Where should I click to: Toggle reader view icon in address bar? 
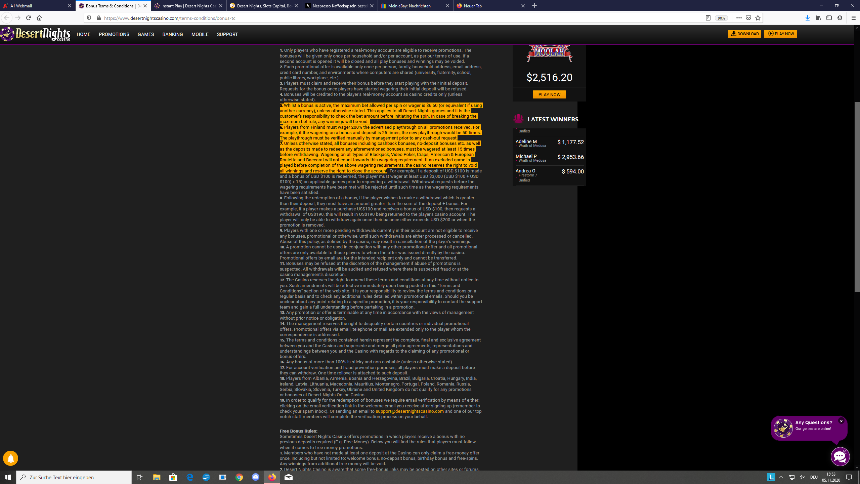coord(708,18)
